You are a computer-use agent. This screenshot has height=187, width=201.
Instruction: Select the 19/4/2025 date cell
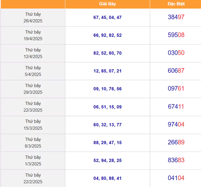pos(33,35)
